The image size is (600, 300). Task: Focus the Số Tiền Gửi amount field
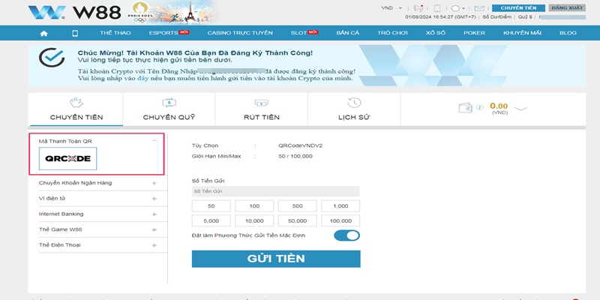tap(275, 191)
